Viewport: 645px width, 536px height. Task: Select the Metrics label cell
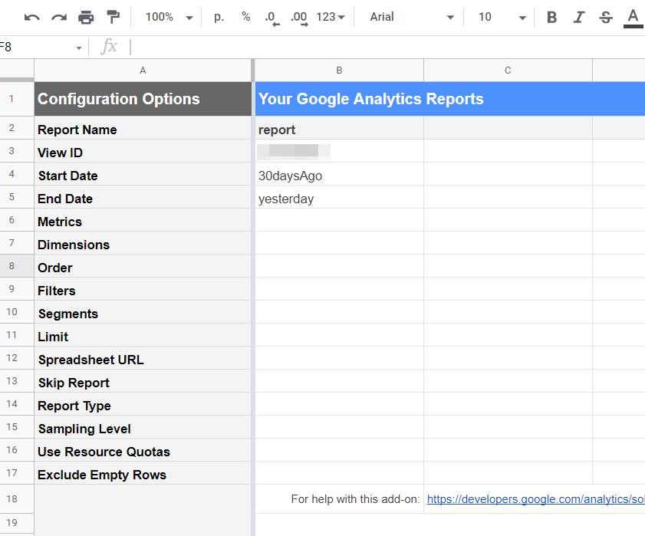point(143,222)
